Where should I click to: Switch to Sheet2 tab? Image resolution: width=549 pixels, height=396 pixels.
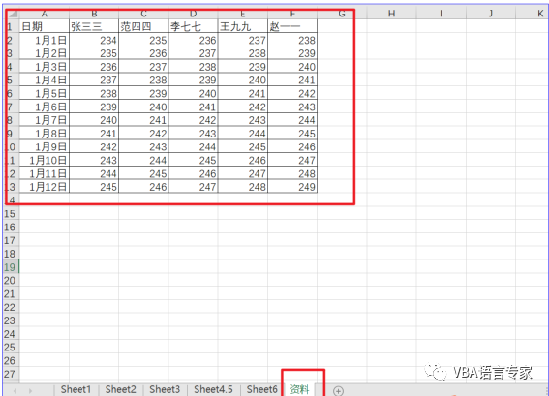point(120,389)
